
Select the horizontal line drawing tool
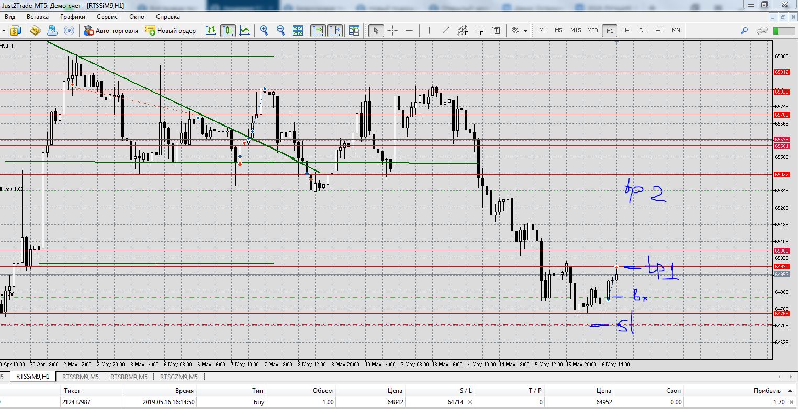click(409, 30)
